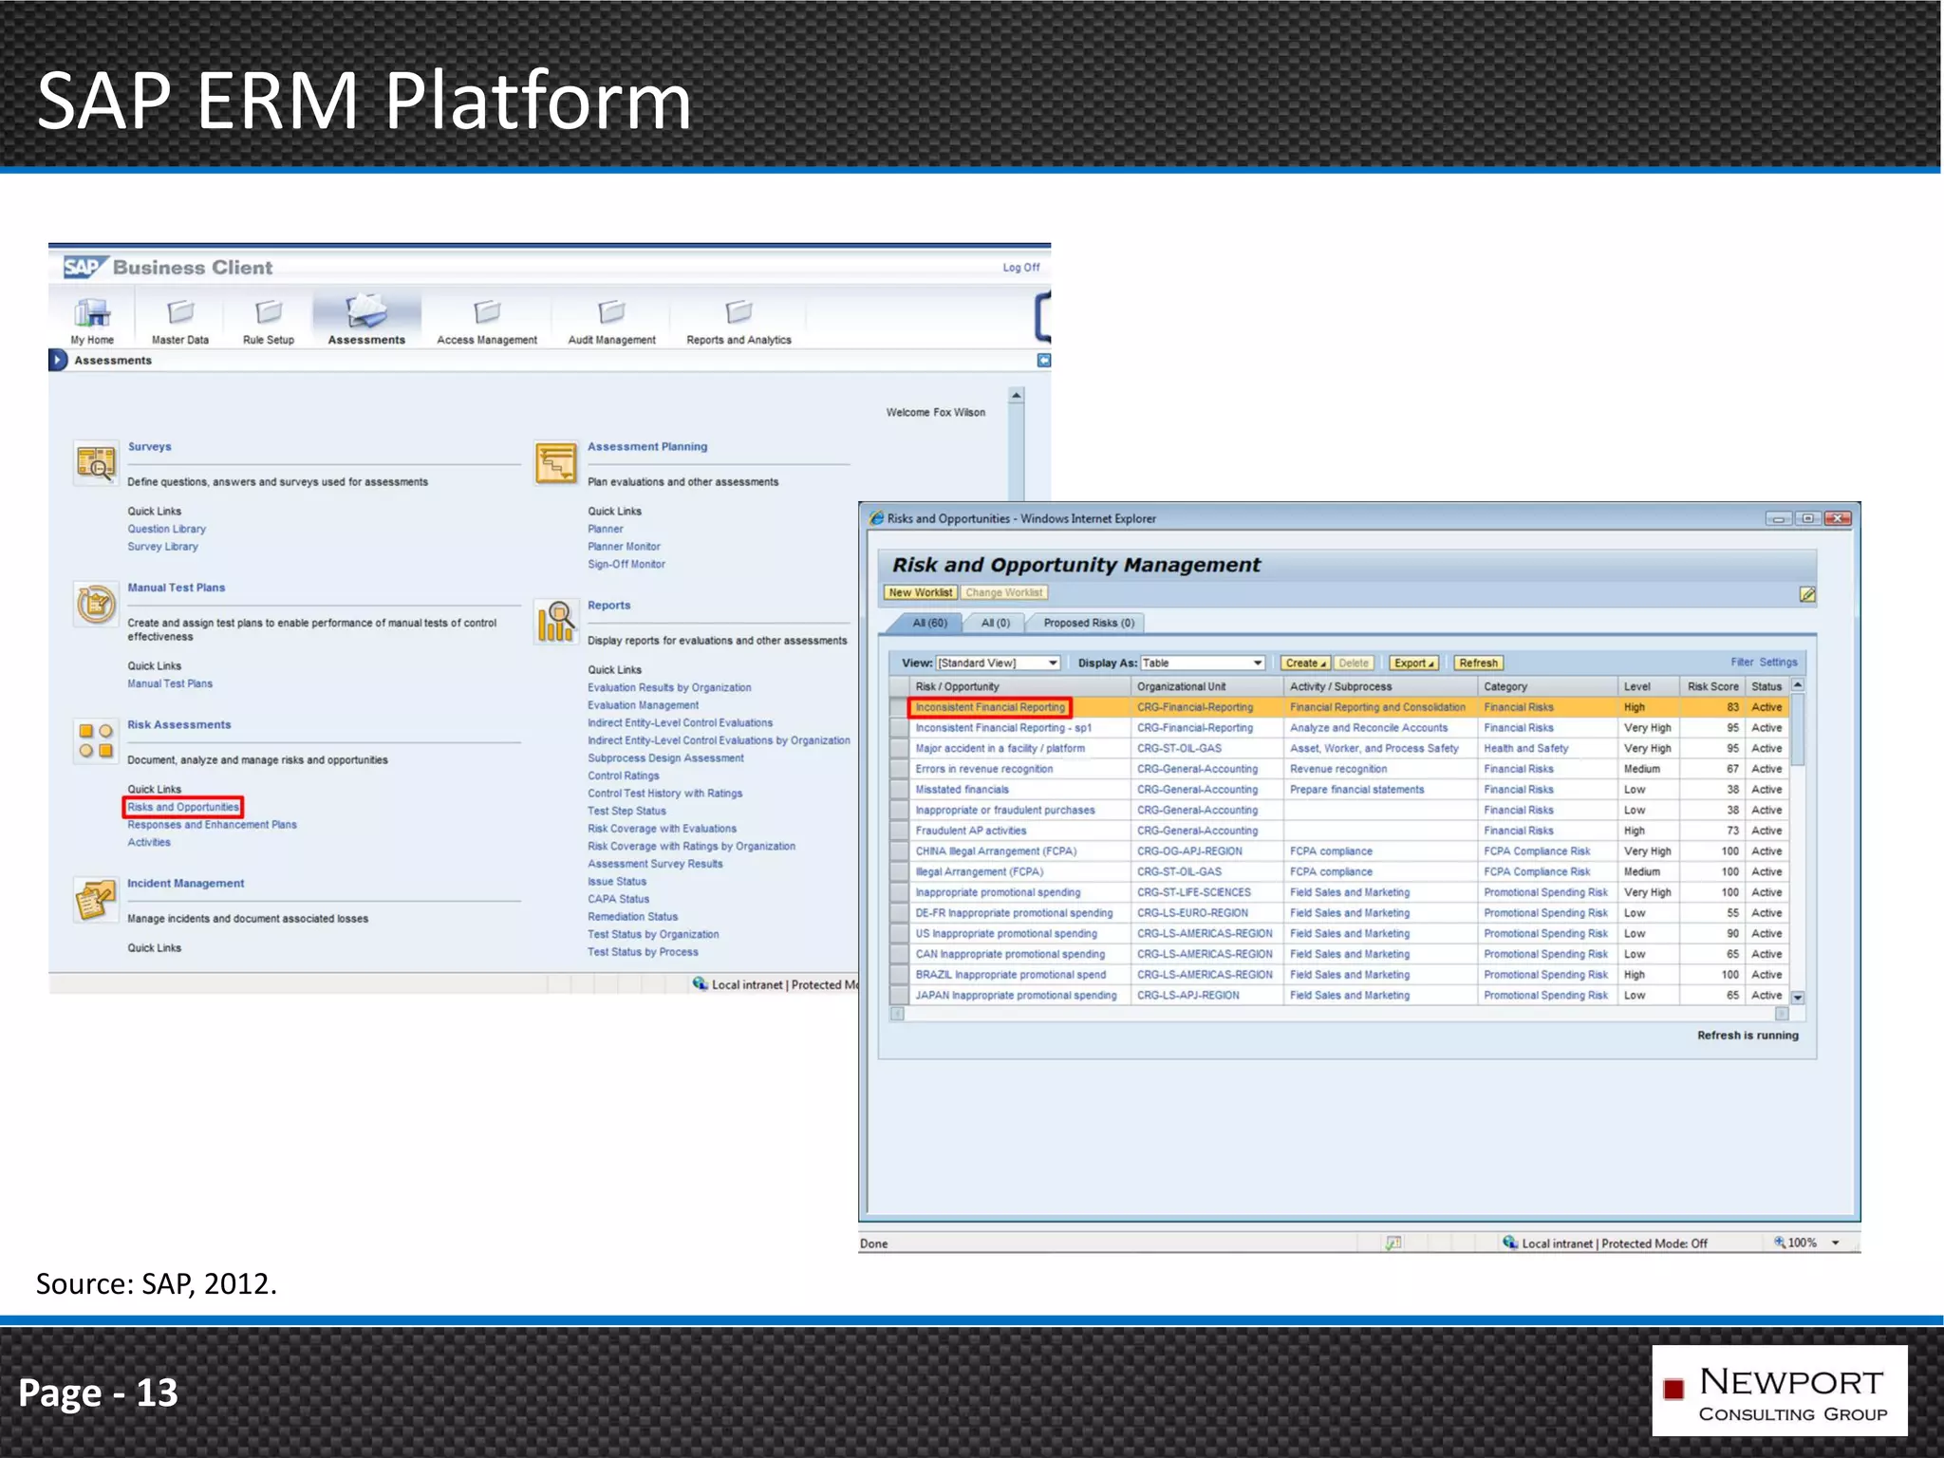
Task: Click the personalize pencil icon in worklist
Action: tap(1807, 594)
